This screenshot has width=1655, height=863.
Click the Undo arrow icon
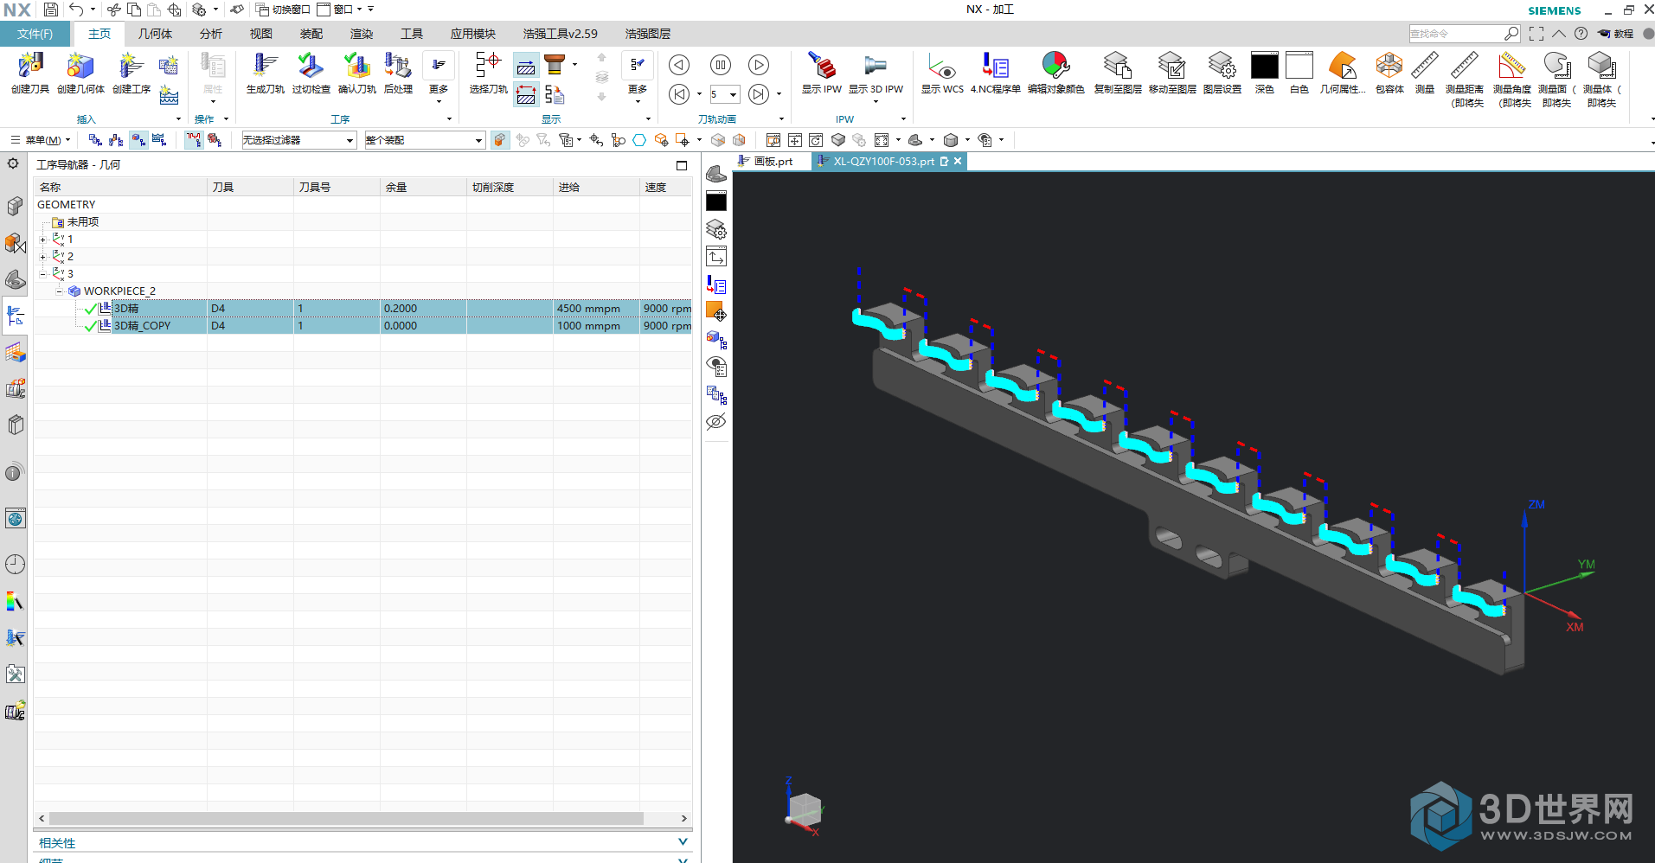[77, 10]
